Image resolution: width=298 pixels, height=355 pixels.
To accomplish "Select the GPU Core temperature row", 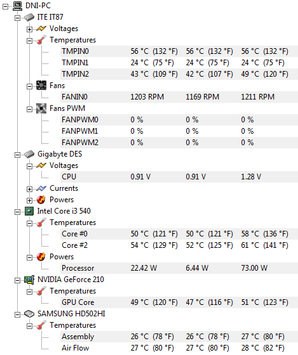I will (179, 302).
